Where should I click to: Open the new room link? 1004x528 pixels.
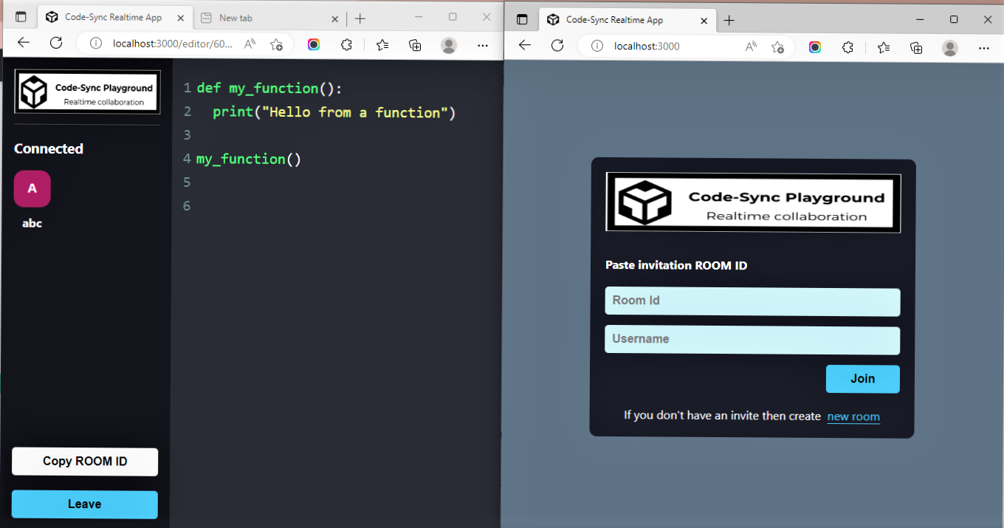pyautogui.click(x=853, y=416)
